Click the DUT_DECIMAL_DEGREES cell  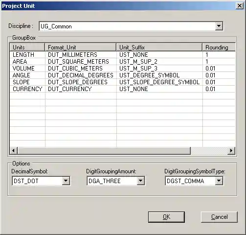coord(81,75)
